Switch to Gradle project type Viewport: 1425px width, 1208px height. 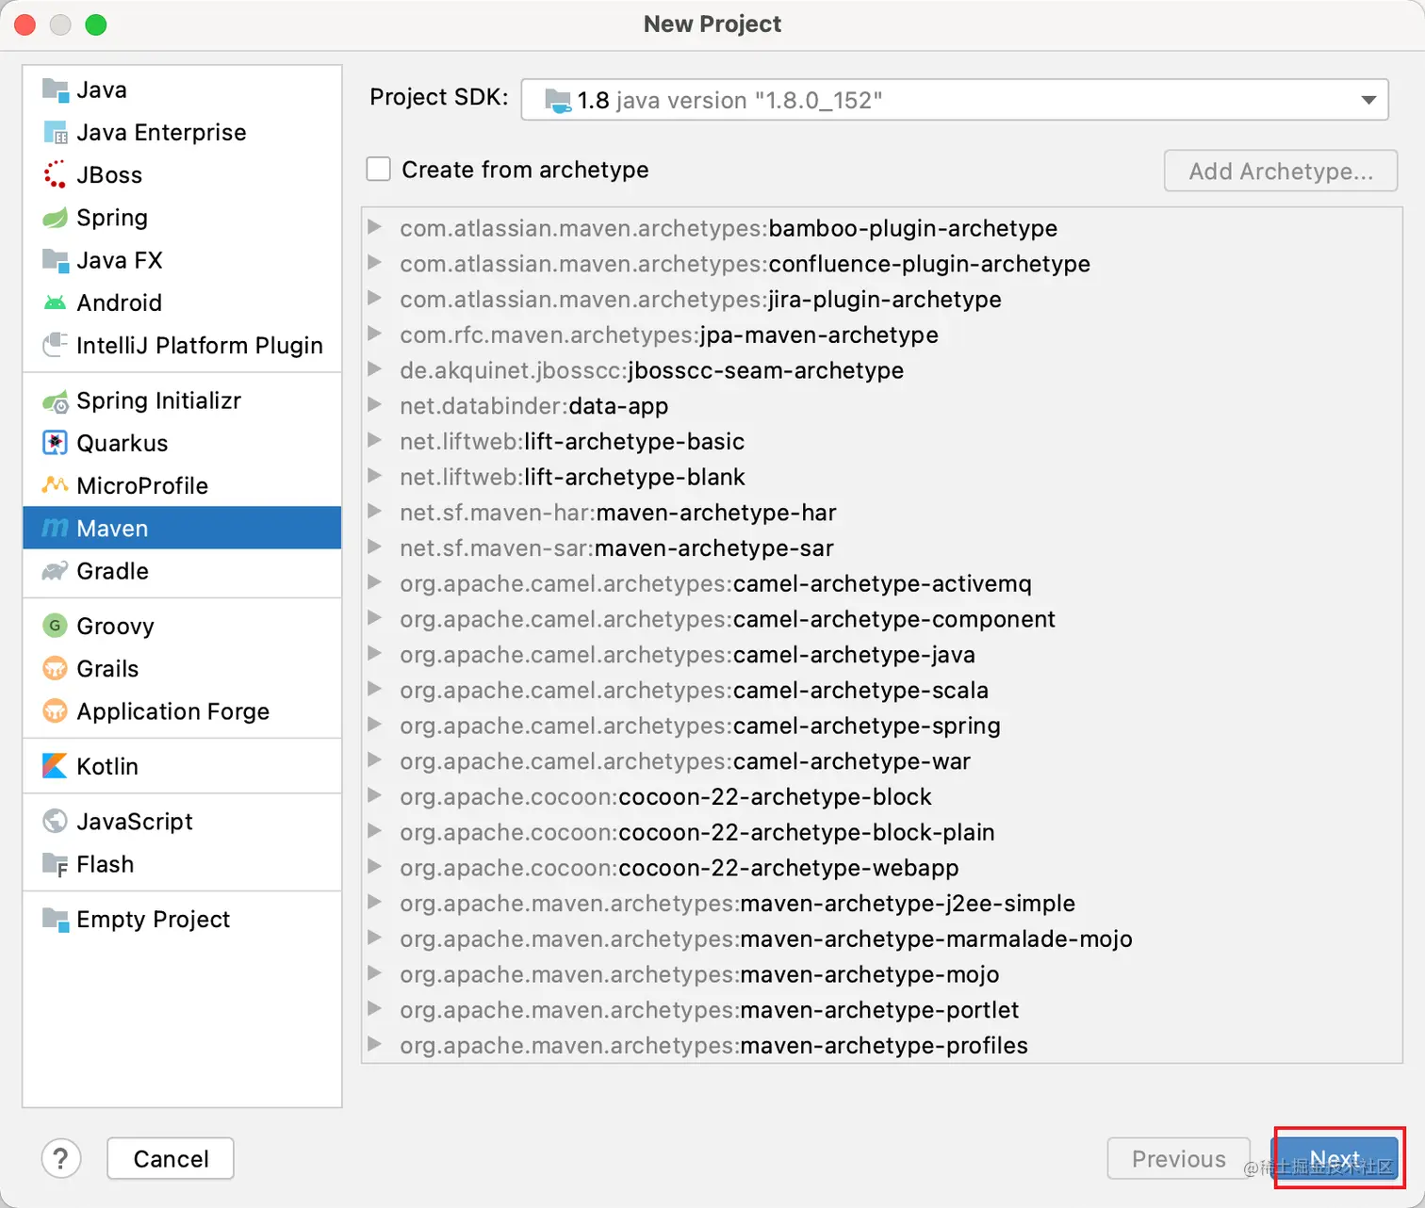pyautogui.click(x=182, y=571)
